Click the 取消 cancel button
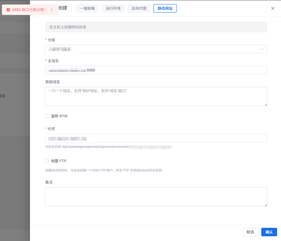The width and height of the screenshot is (281, 241). [250, 232]
